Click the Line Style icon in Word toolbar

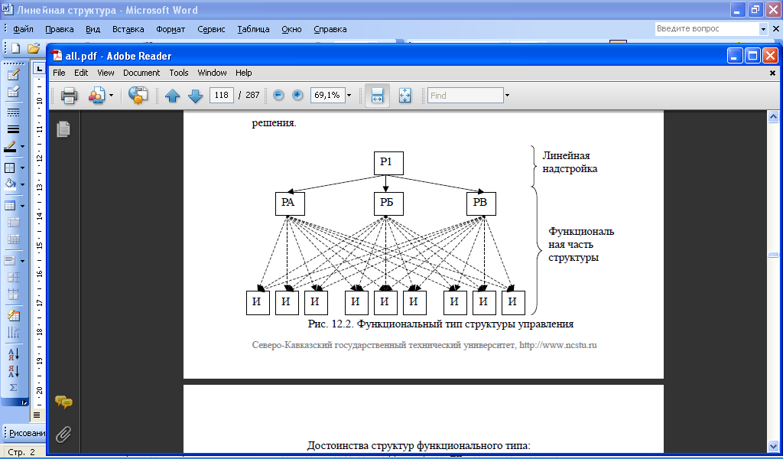click(x=14, y=112)
